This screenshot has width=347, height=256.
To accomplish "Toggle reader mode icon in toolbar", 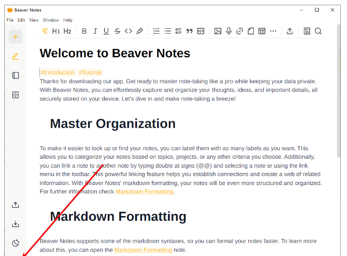I will (307, 31).
